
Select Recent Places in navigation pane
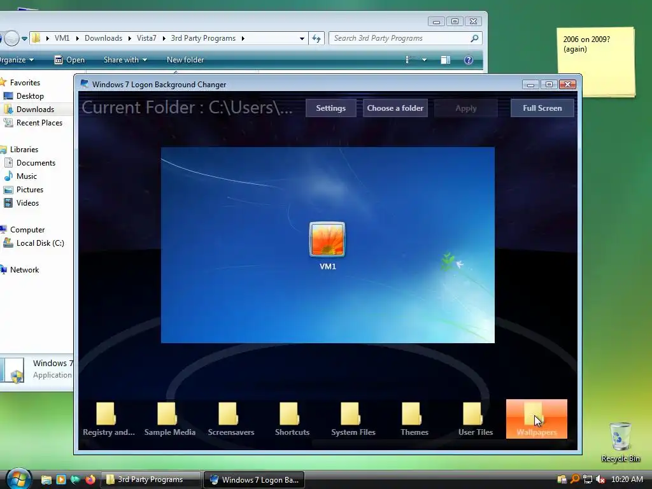click(39, 123)
